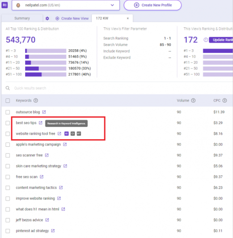Open external link for 'outsource blog'

[44, 112]
